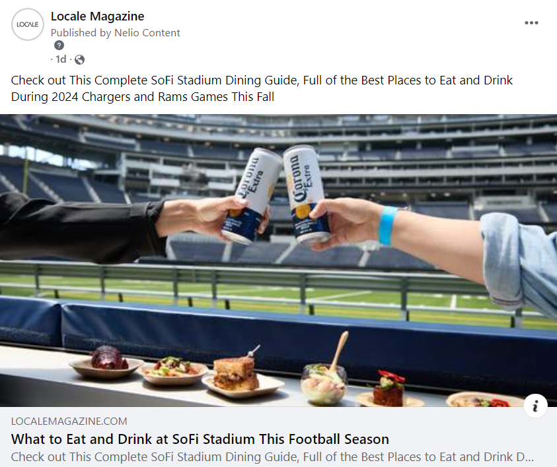Click the Nelio Content publisher link
Viewport: 557px width, 467px height.
click(148, 32)
